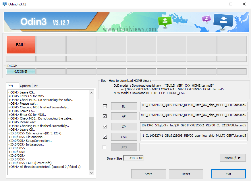Click the disabled UMS button
Image resolution: width=251 pixels, height=181 pixels.
click(124, 147)
